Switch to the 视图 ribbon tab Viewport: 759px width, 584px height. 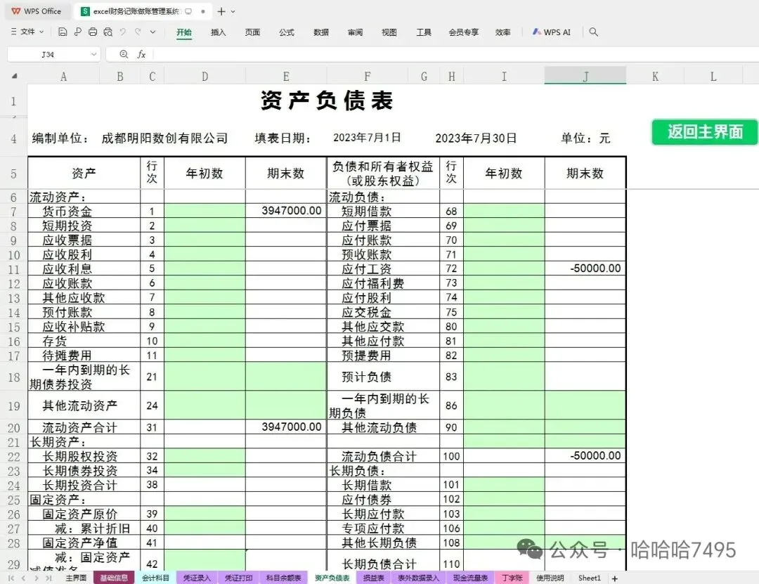point(389,32)
